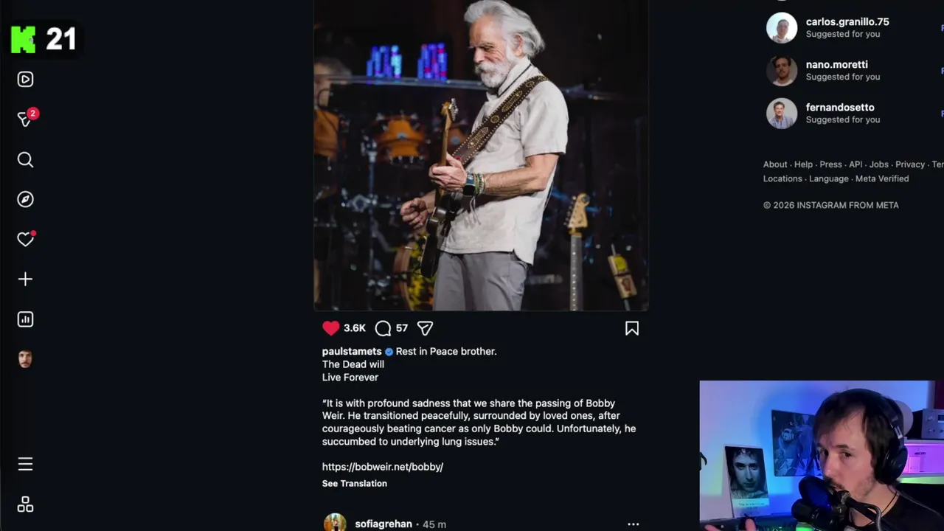
Task: Open direct messages with 2 unread
Action: pos(25,119)
